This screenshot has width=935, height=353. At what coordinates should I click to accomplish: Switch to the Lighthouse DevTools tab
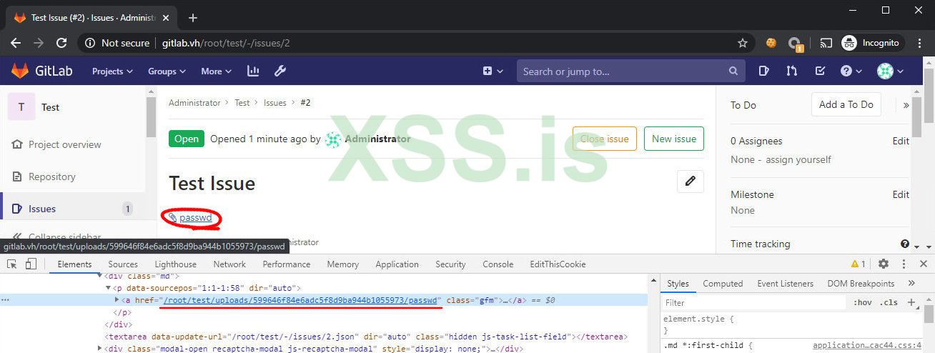[176, 264]
